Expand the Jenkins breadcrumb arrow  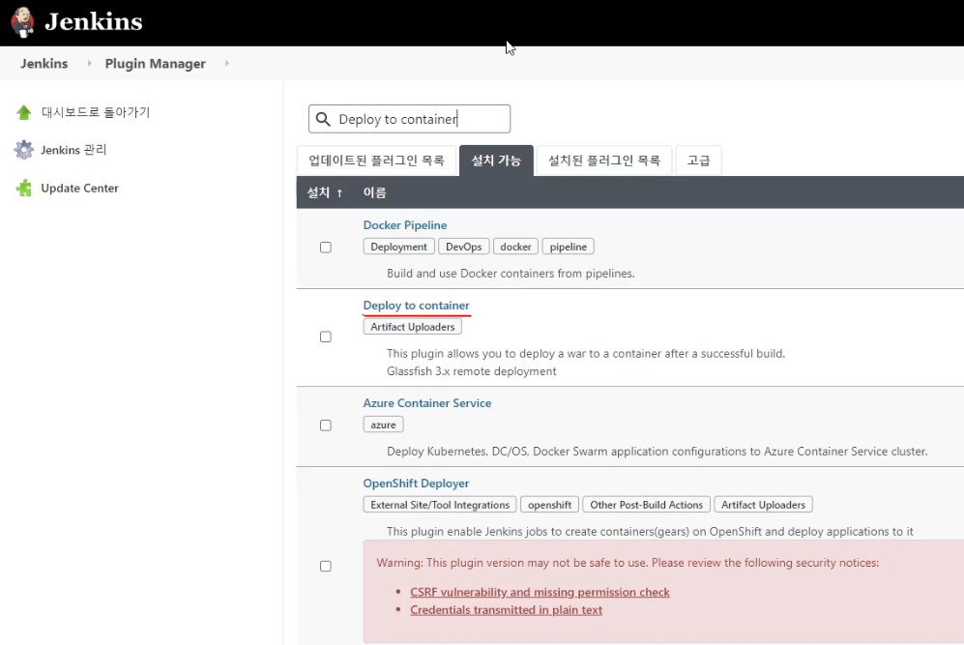(89, 64)
